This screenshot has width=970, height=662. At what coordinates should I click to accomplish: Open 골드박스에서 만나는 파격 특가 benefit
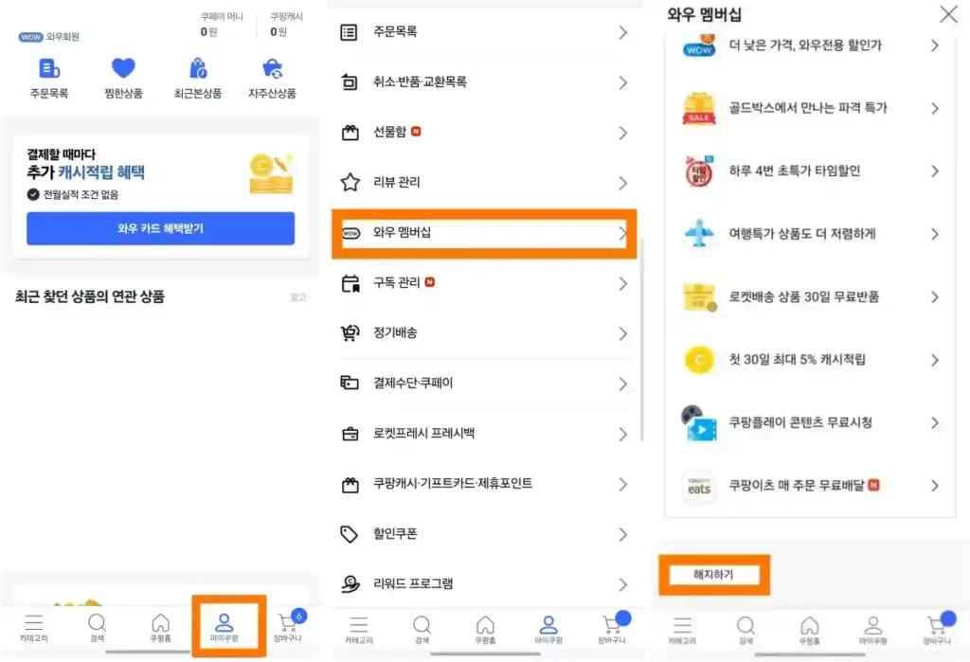[811, 108]
